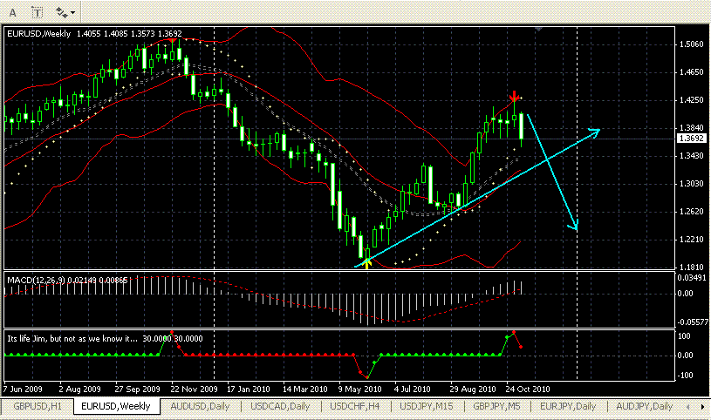Click the 29 Aug 2010 date label
Viewport: 711px width, 420px height.
click(473, 390)
